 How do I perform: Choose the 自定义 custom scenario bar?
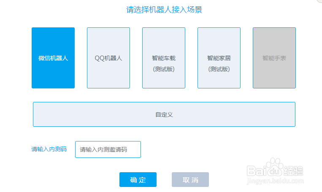pyautogui.click(x=164, y=115)
